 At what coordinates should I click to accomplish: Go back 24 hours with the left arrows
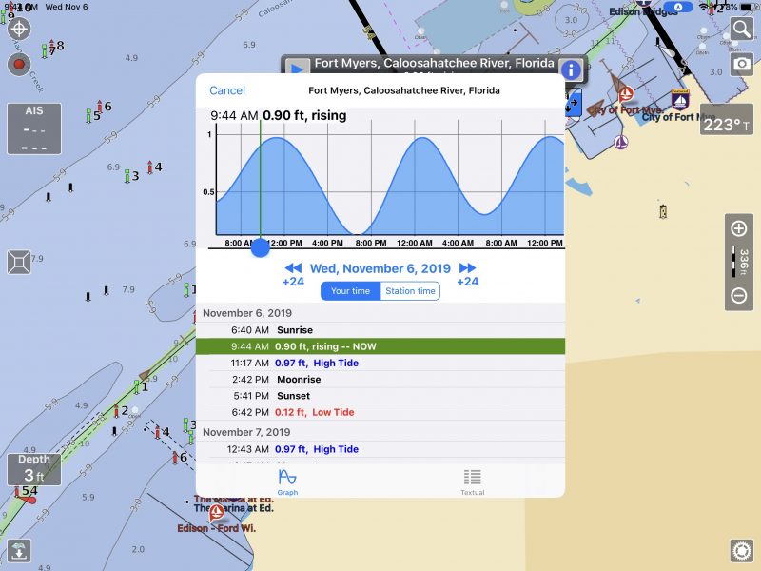293,267
